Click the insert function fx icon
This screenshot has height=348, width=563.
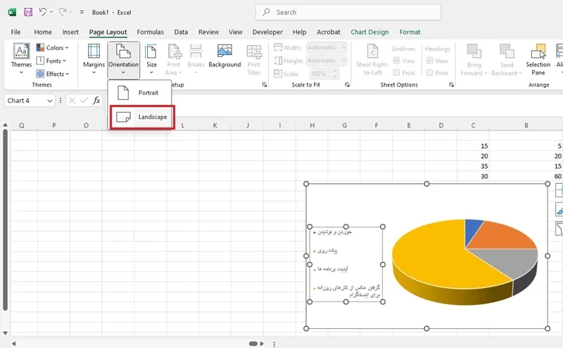(96, 101)
